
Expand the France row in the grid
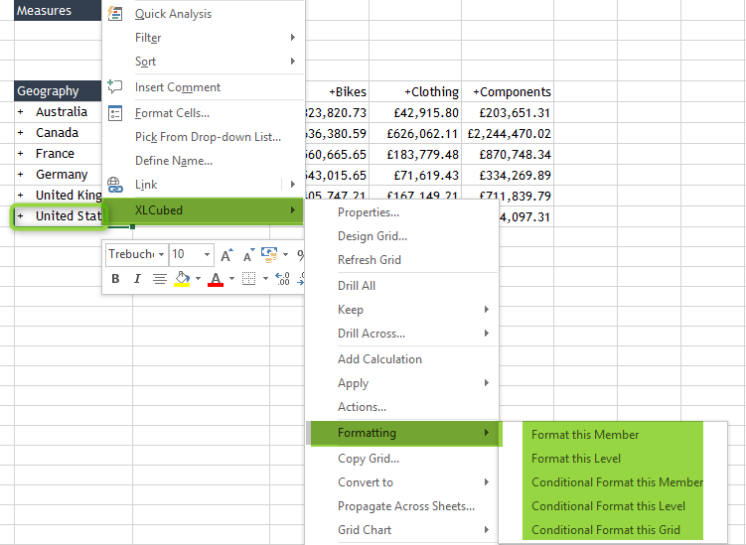[x=20, y=154]
